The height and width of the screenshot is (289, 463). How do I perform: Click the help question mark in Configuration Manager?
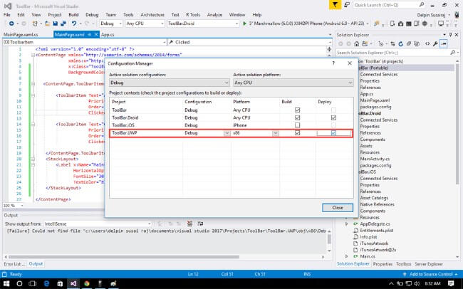[333, 63]
